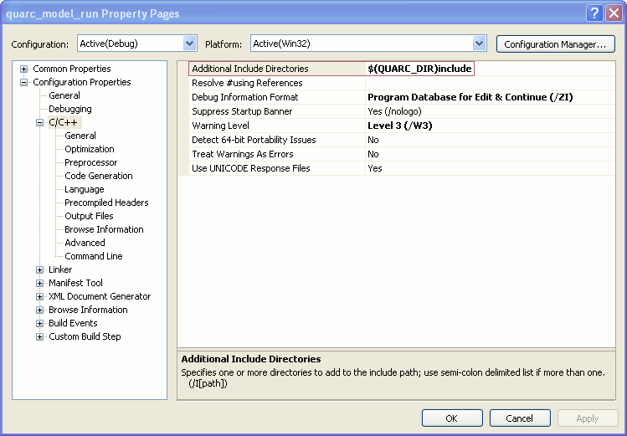
Task: Expand the Build Events node
Action: (x=39, y=323)
